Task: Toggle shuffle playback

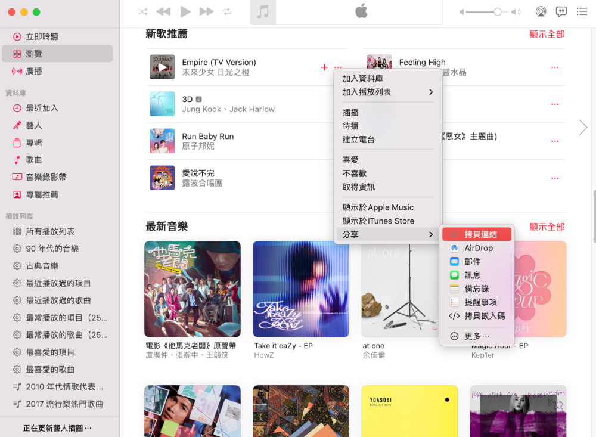Action: [143, 12]
